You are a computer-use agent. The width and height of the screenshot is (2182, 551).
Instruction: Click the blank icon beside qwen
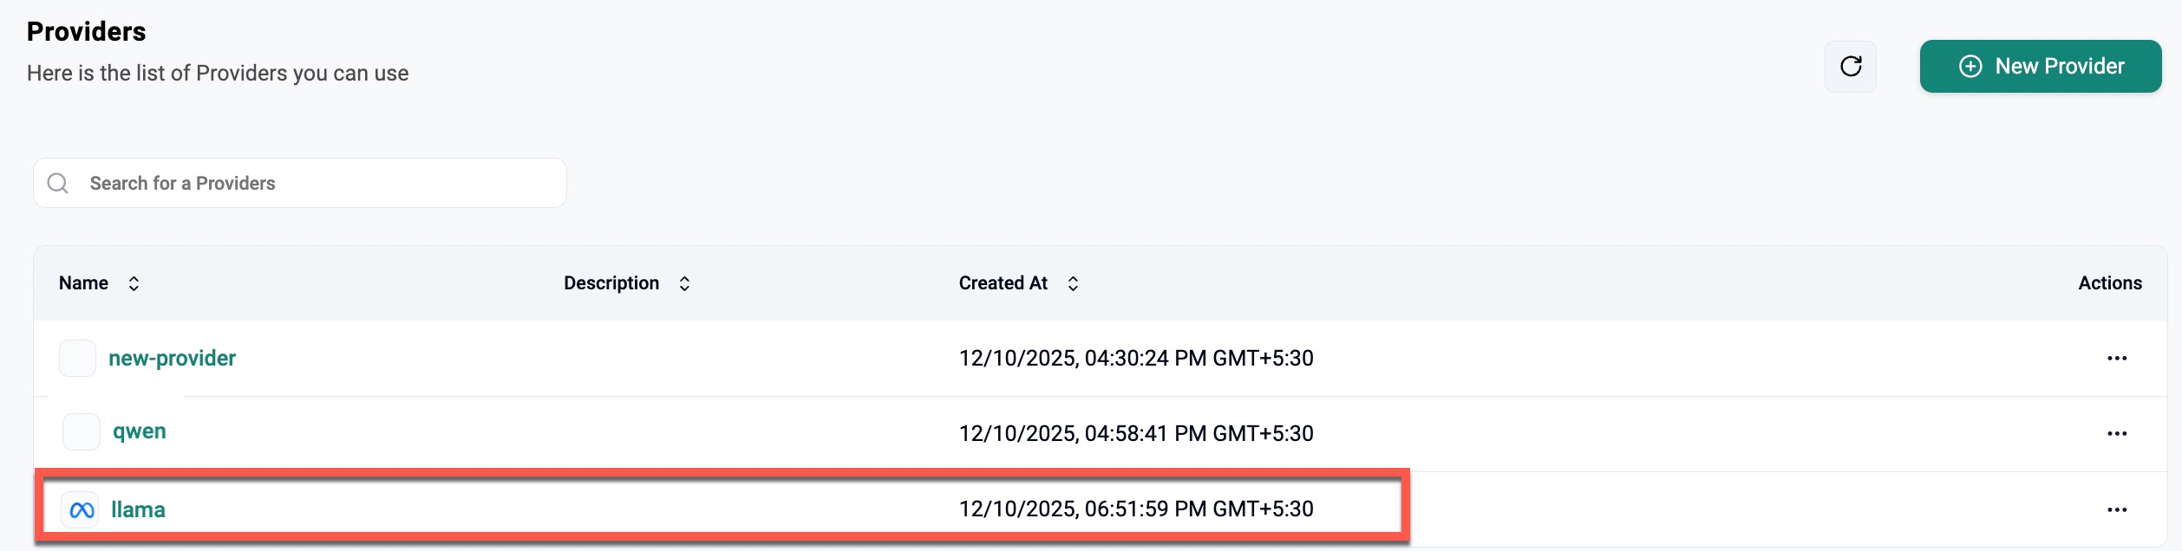[82, 431]
